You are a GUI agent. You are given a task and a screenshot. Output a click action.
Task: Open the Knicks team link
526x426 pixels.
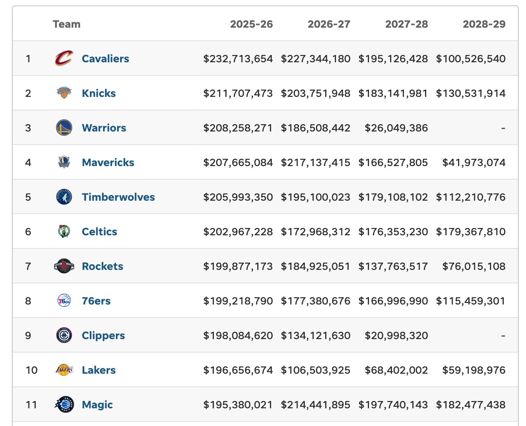pyautogui.click(x=99, y=93)
